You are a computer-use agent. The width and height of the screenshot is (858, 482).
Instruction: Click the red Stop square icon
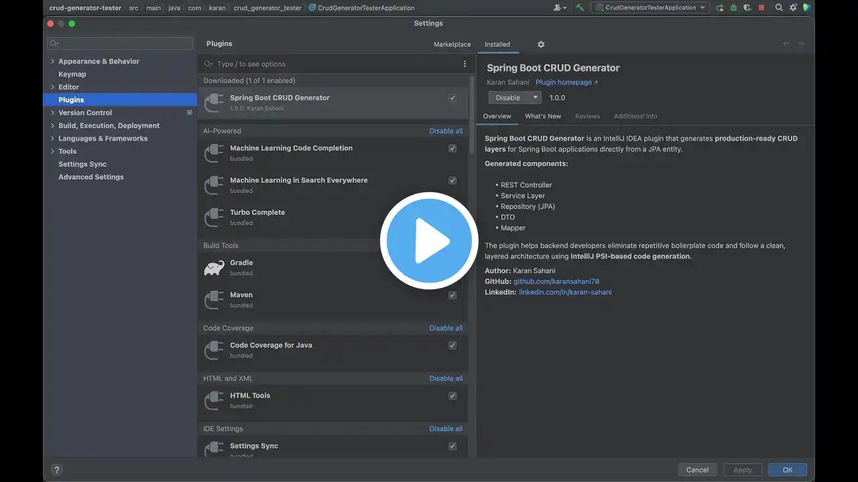point(761,7)
